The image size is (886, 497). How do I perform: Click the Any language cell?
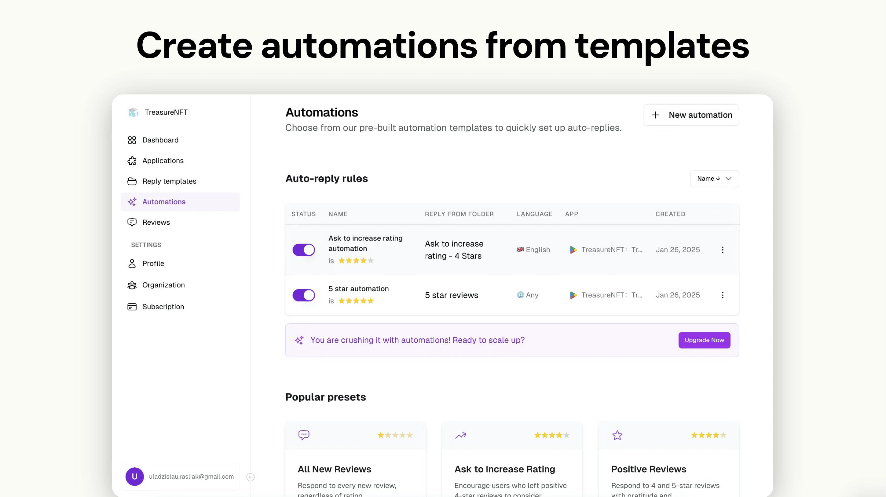(x=528, y=295)
